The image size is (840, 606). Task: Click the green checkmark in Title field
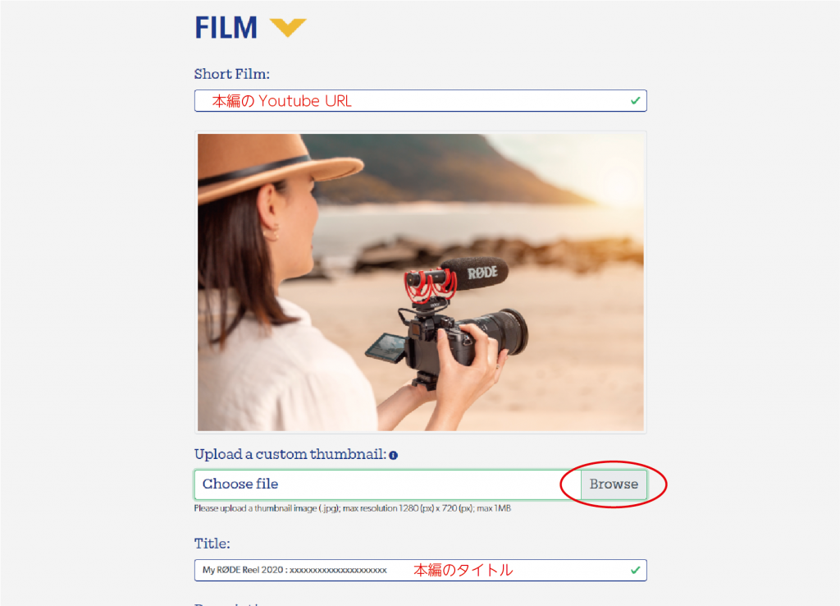(636, 570)
